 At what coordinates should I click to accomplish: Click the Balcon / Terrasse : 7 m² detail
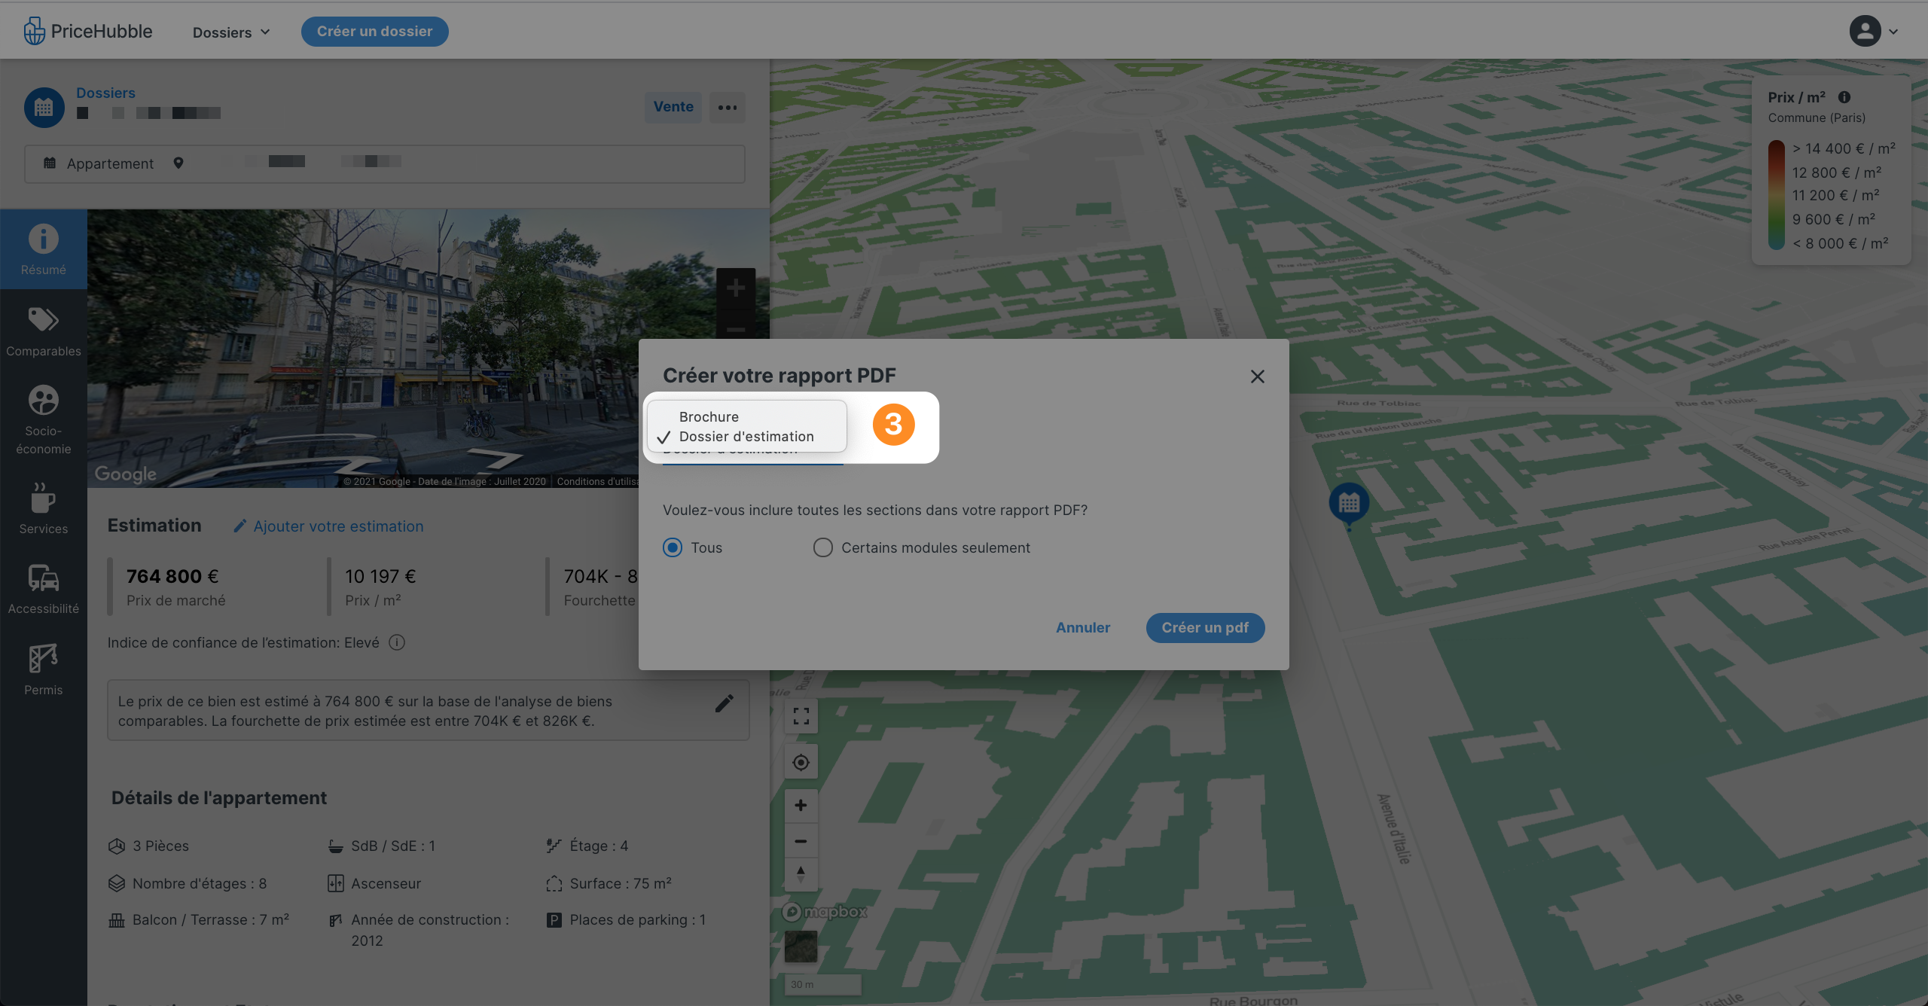click(x=199, y=920)
